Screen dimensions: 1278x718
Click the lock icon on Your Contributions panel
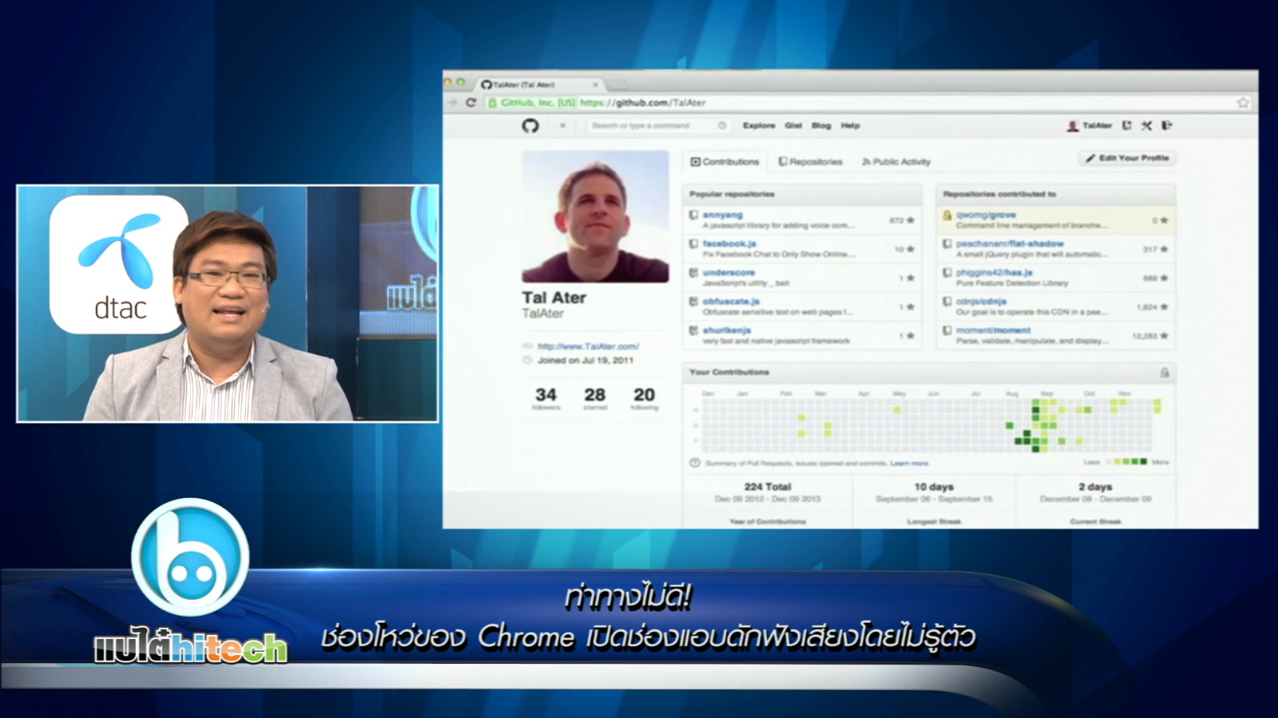[1165, 373]
